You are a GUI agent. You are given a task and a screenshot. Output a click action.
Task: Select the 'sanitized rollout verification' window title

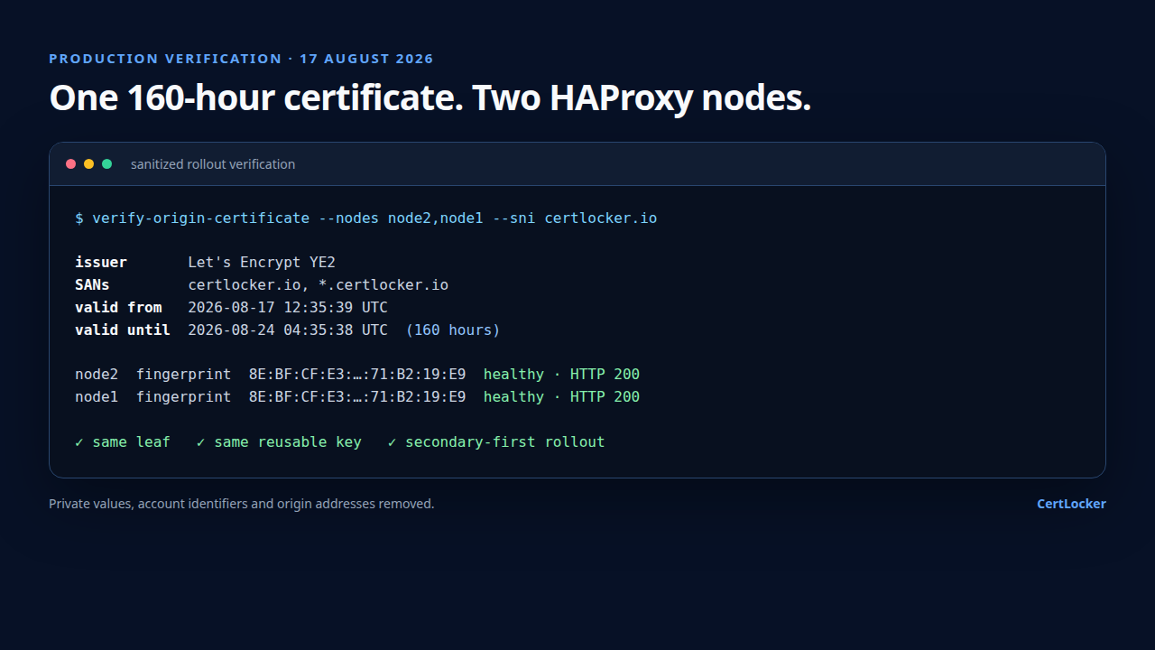(213, 164)
